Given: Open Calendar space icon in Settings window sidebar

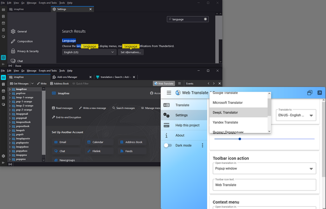Looking at the screenshot, I should pyautogui.click(x=3, y=23).
